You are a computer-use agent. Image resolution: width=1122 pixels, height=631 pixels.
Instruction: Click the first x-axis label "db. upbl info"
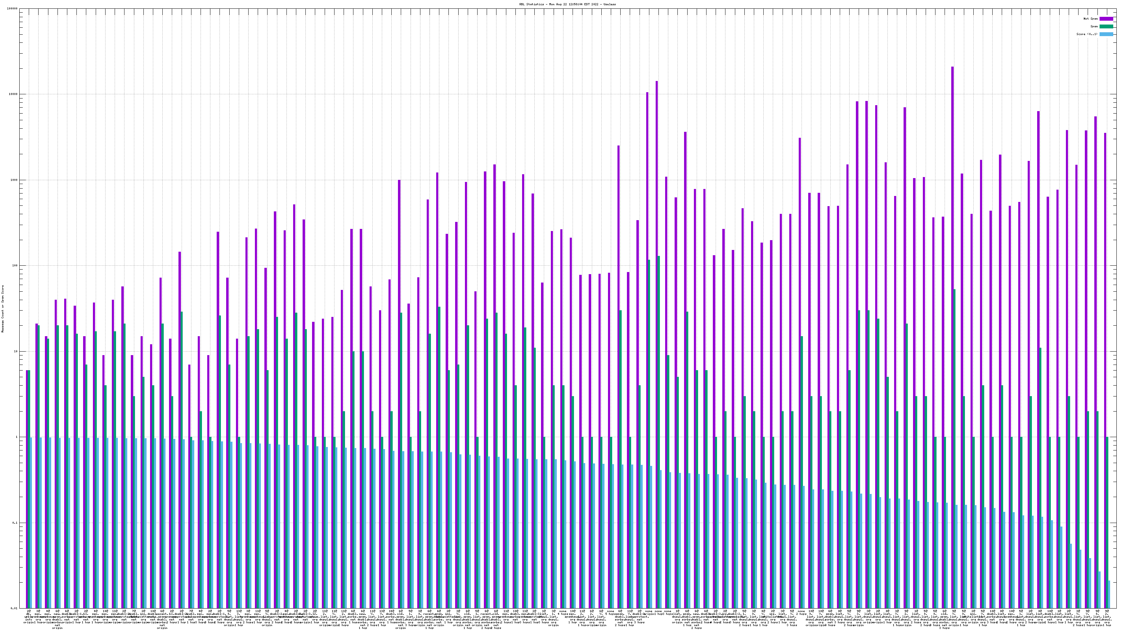click(x=28, y=617)
